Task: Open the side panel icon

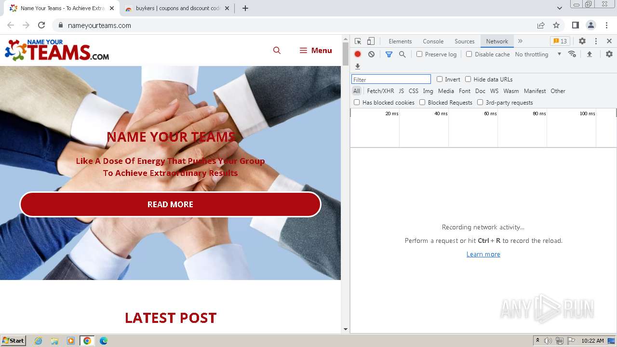Action: point(575,25)
